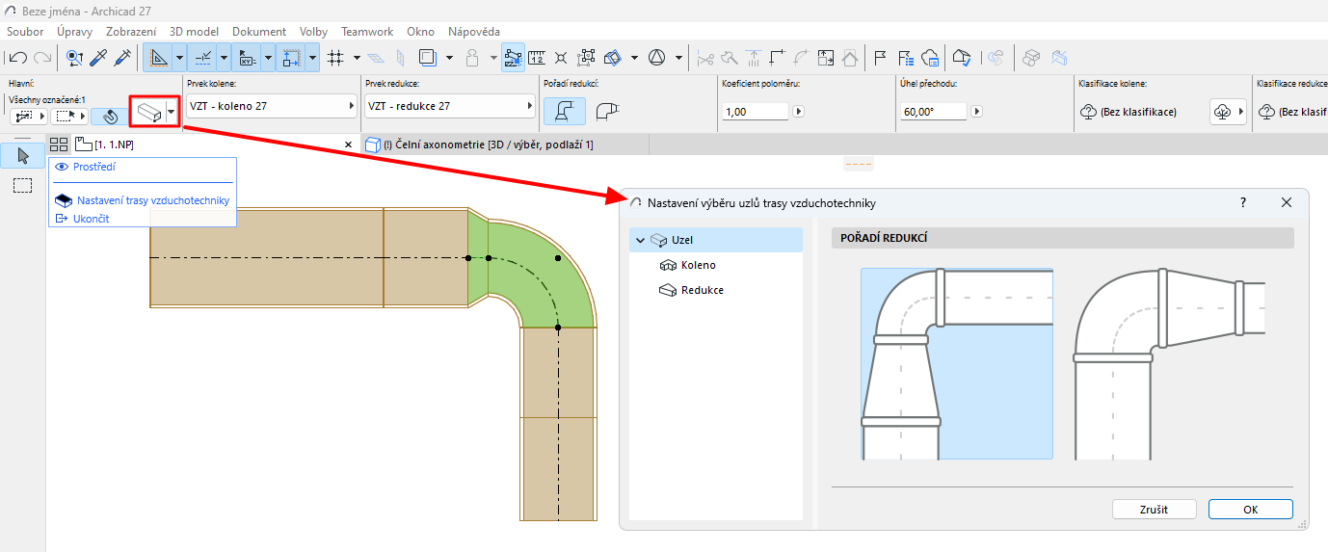
Task: Select the eyedropper pick-up parameters tool
Action: (x=98, y=58)
